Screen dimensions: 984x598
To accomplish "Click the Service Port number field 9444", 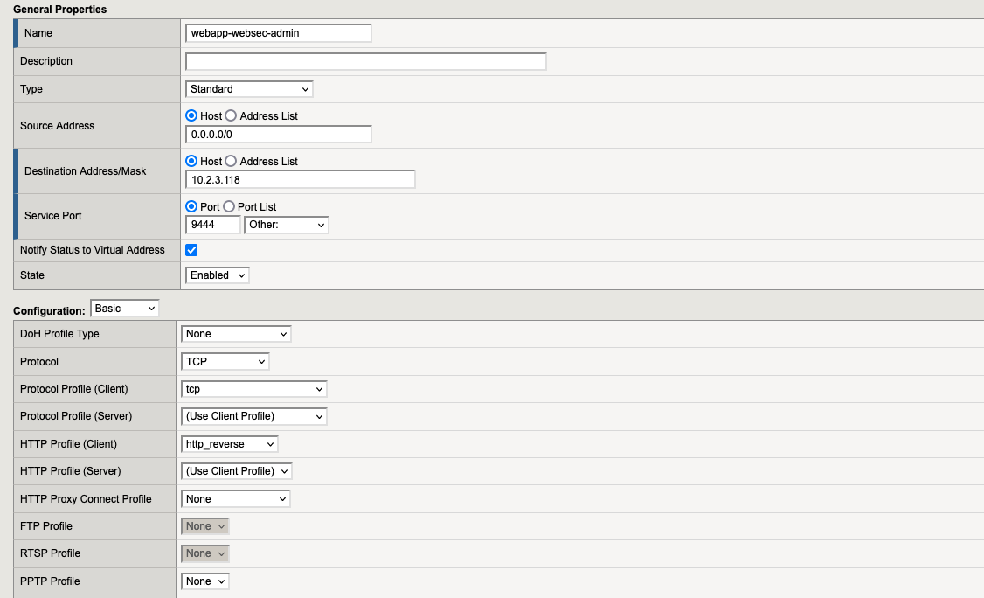I will pos(212,226).
